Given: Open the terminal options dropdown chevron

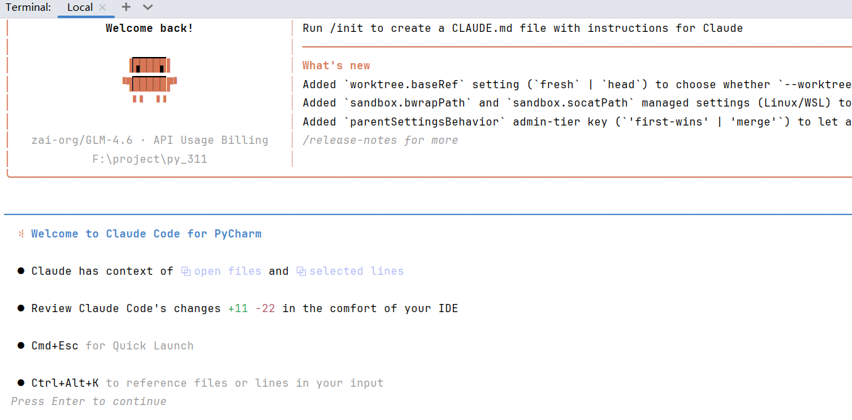Looking at the screenshot, I should 148,7.
